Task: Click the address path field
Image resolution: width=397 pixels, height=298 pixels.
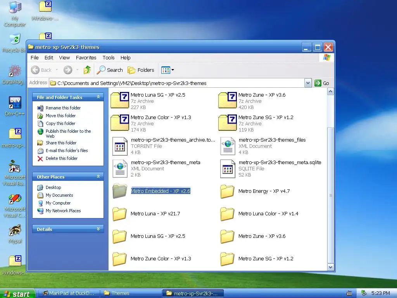Action: tap(177, 83)
